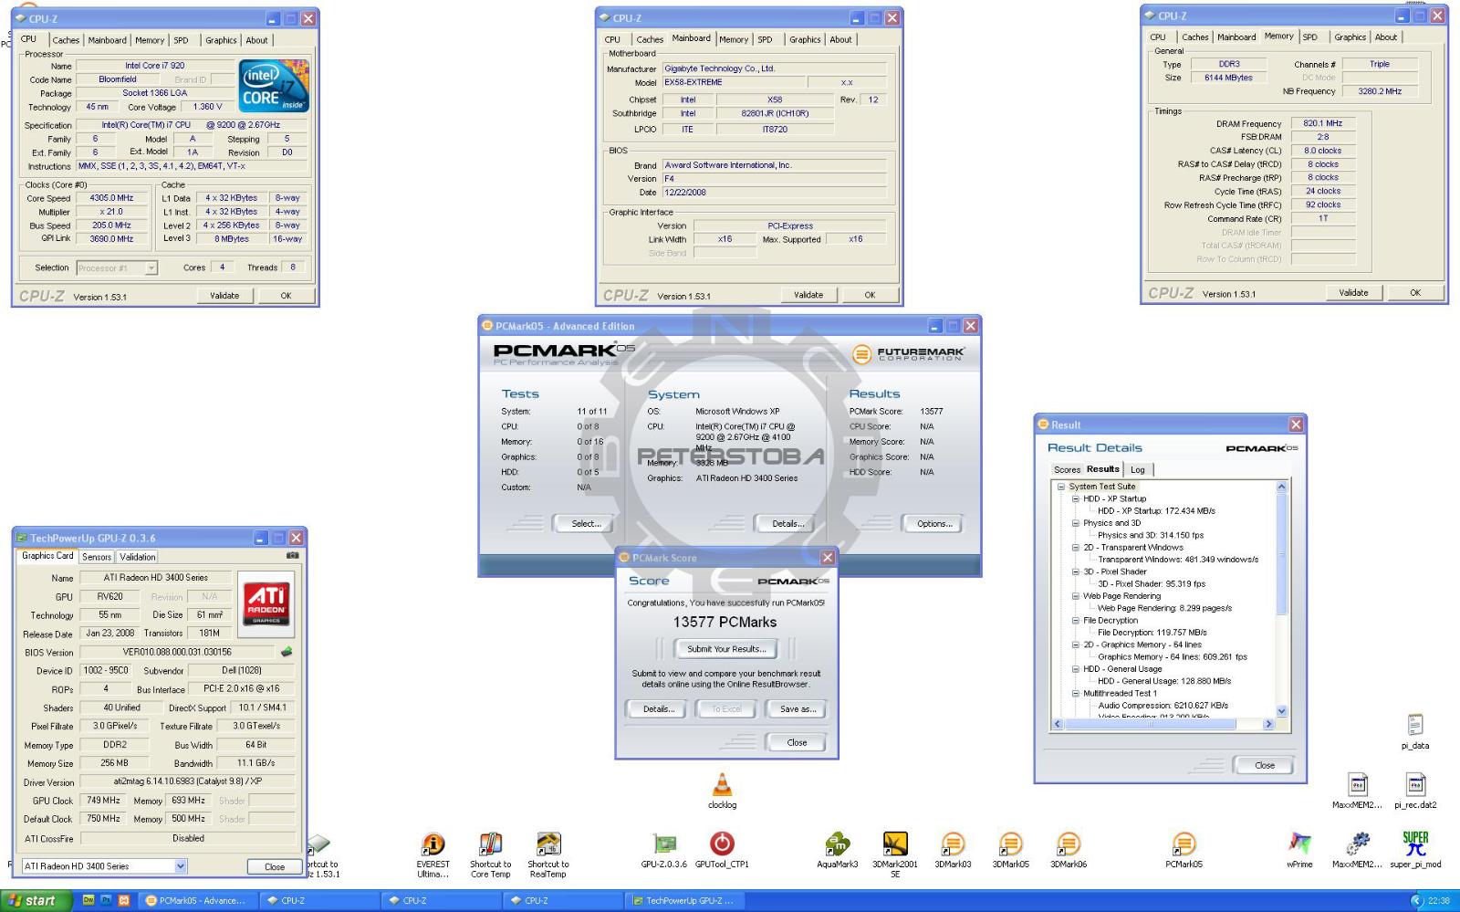Open the Shortcut to RealTemp desktop icon
The width and height of the screenshot is (1460, 912).
(x=547, y=844)
